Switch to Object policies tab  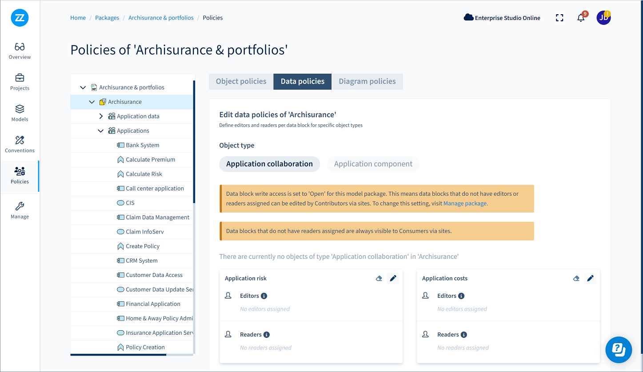coord(241,82)
